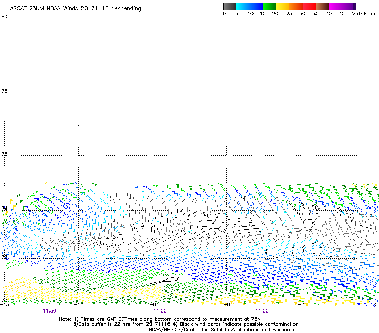The image size is (379, 333).
Task: Click the '14:50' time label near -9 longitude
Action: pos(160,311)
